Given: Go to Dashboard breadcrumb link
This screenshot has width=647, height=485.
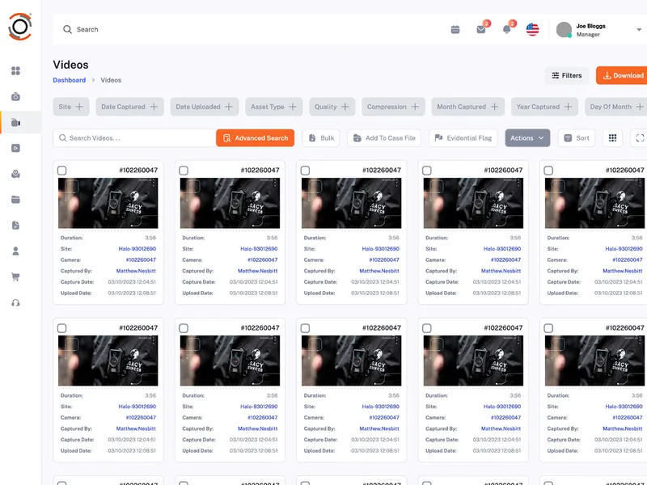Looking at the screenshot, I should pos(70,80).
